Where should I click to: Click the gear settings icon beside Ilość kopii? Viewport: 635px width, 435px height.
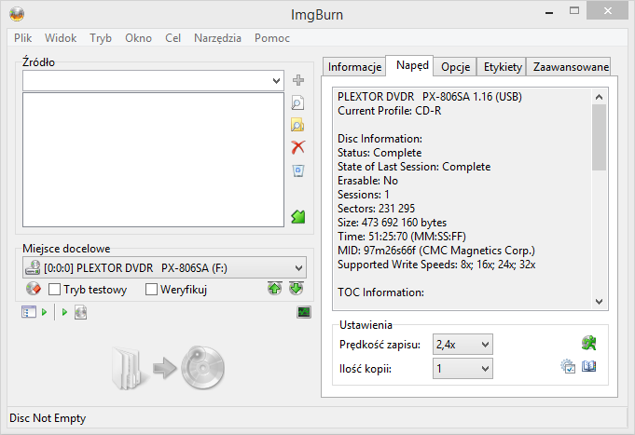(568, 367)
